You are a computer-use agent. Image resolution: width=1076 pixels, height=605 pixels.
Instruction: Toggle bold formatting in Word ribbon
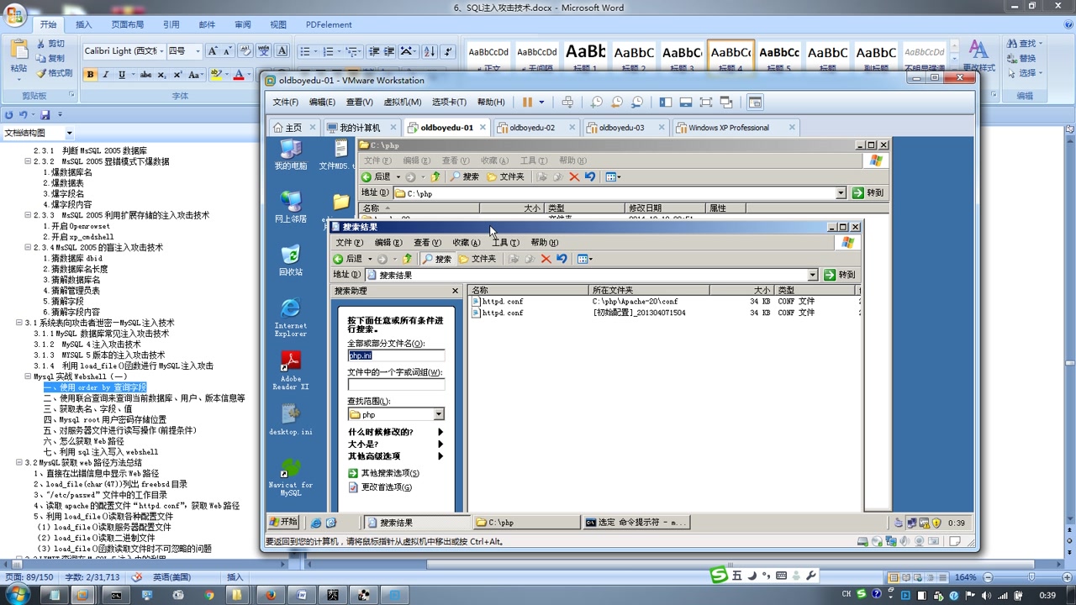tap(91, 75)
